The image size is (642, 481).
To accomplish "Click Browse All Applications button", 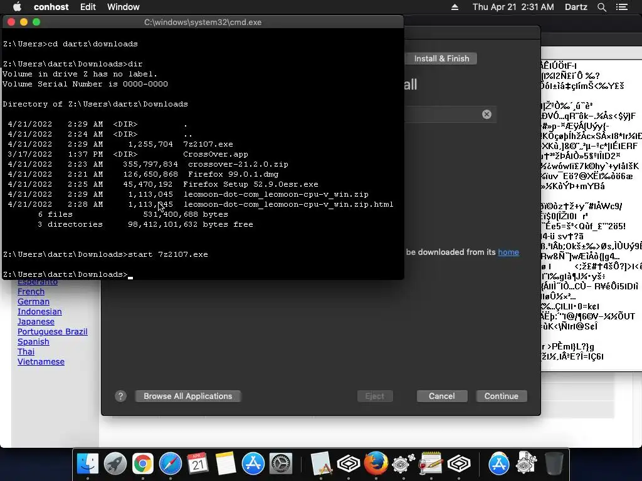I will [187, 396].
